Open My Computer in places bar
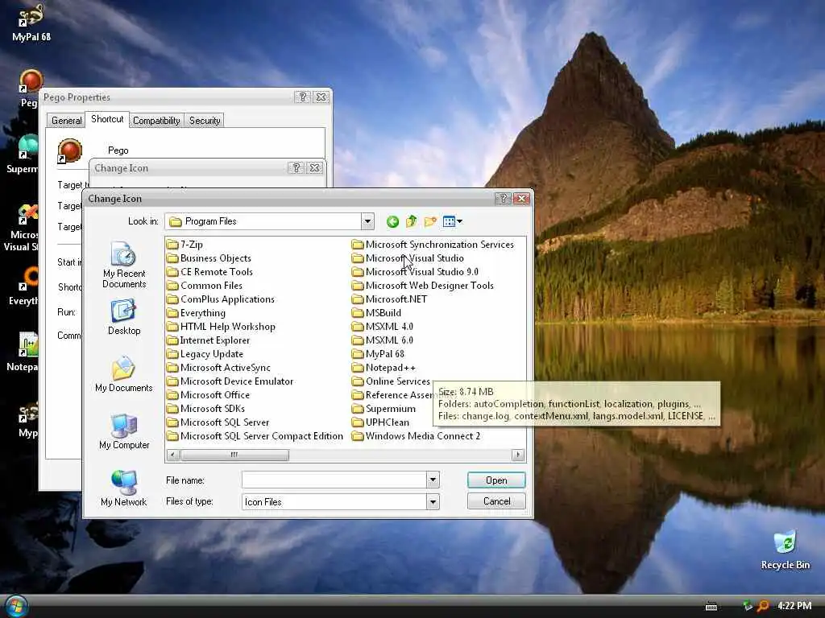The width and height of the screenshot is (825, 618). (124, 432)
